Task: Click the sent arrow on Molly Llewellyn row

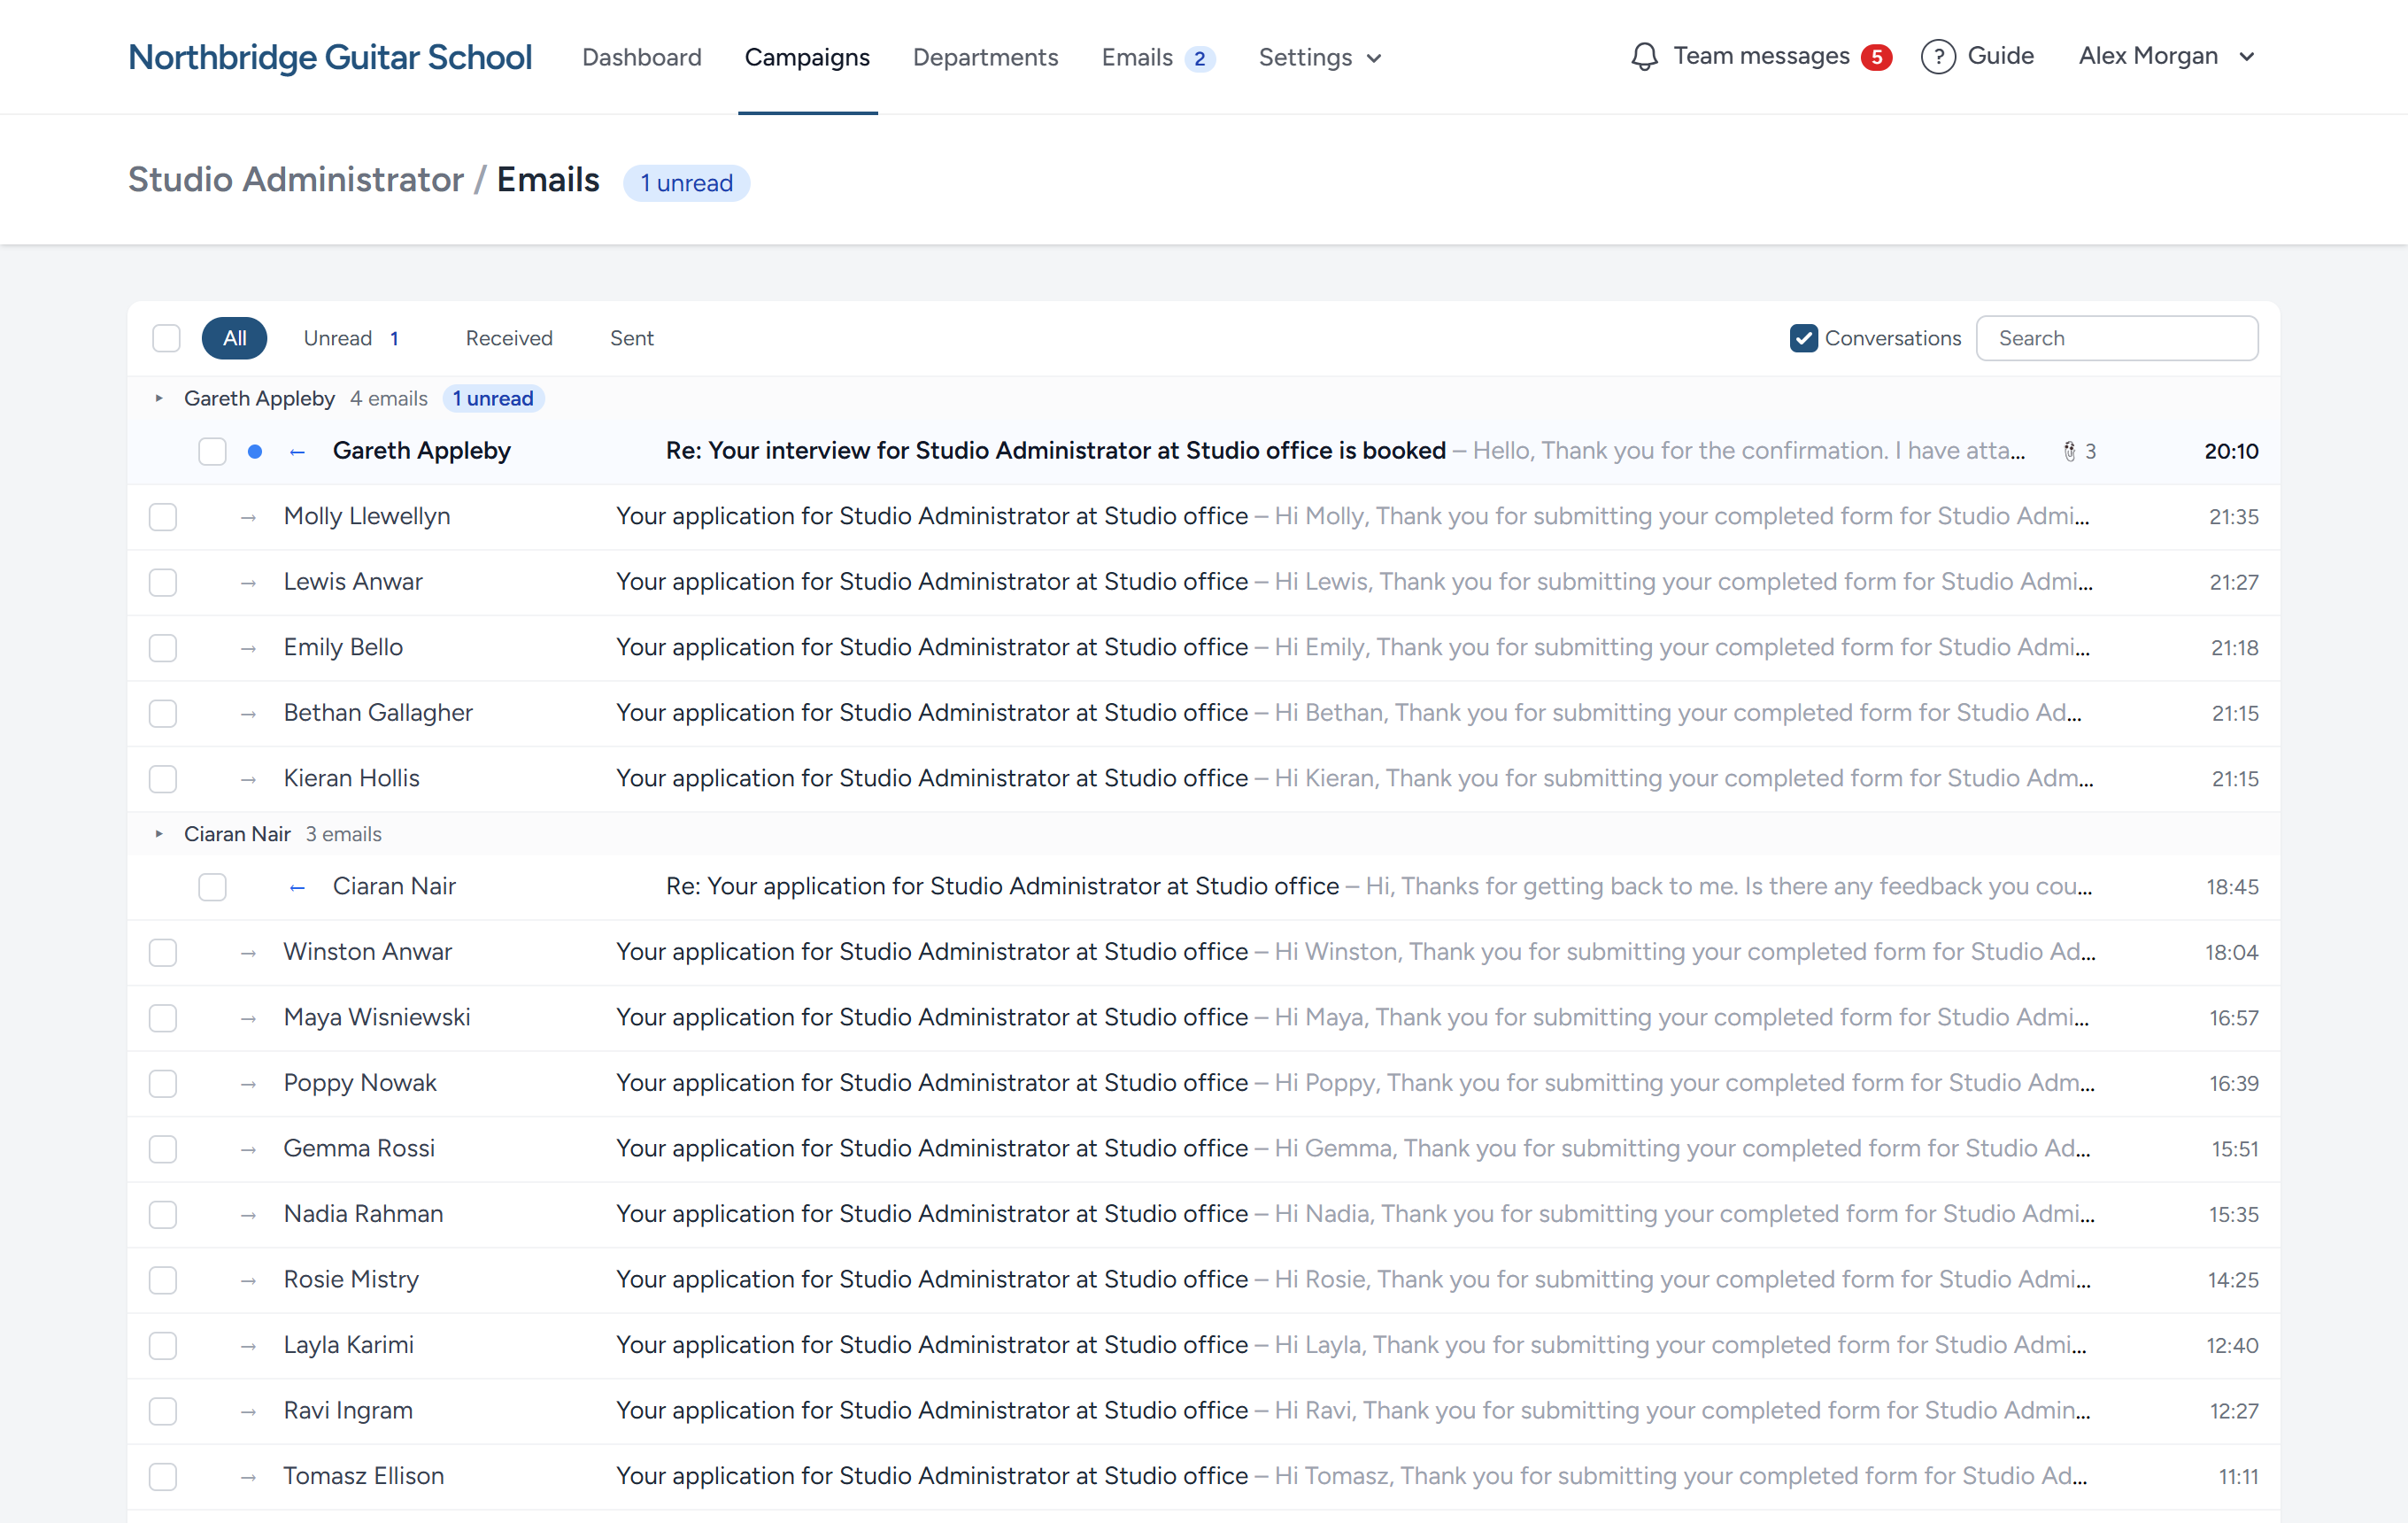Action: click(x=248, y=518)
